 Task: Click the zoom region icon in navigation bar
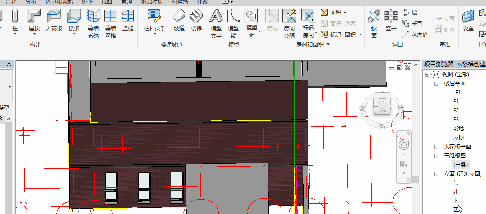(403, 164)
